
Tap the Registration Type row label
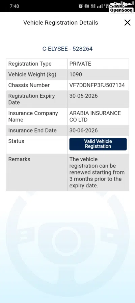[30, 64]
